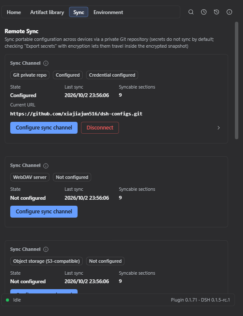243x316 pixels.
Task: Open the history icon with counterclockwise arrow
Action: [217, 12]
